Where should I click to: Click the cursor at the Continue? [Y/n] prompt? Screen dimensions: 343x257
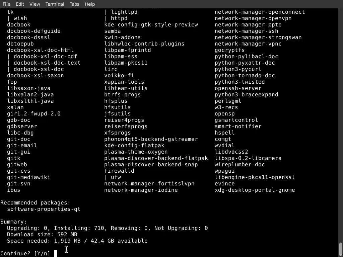click(56, 254)
